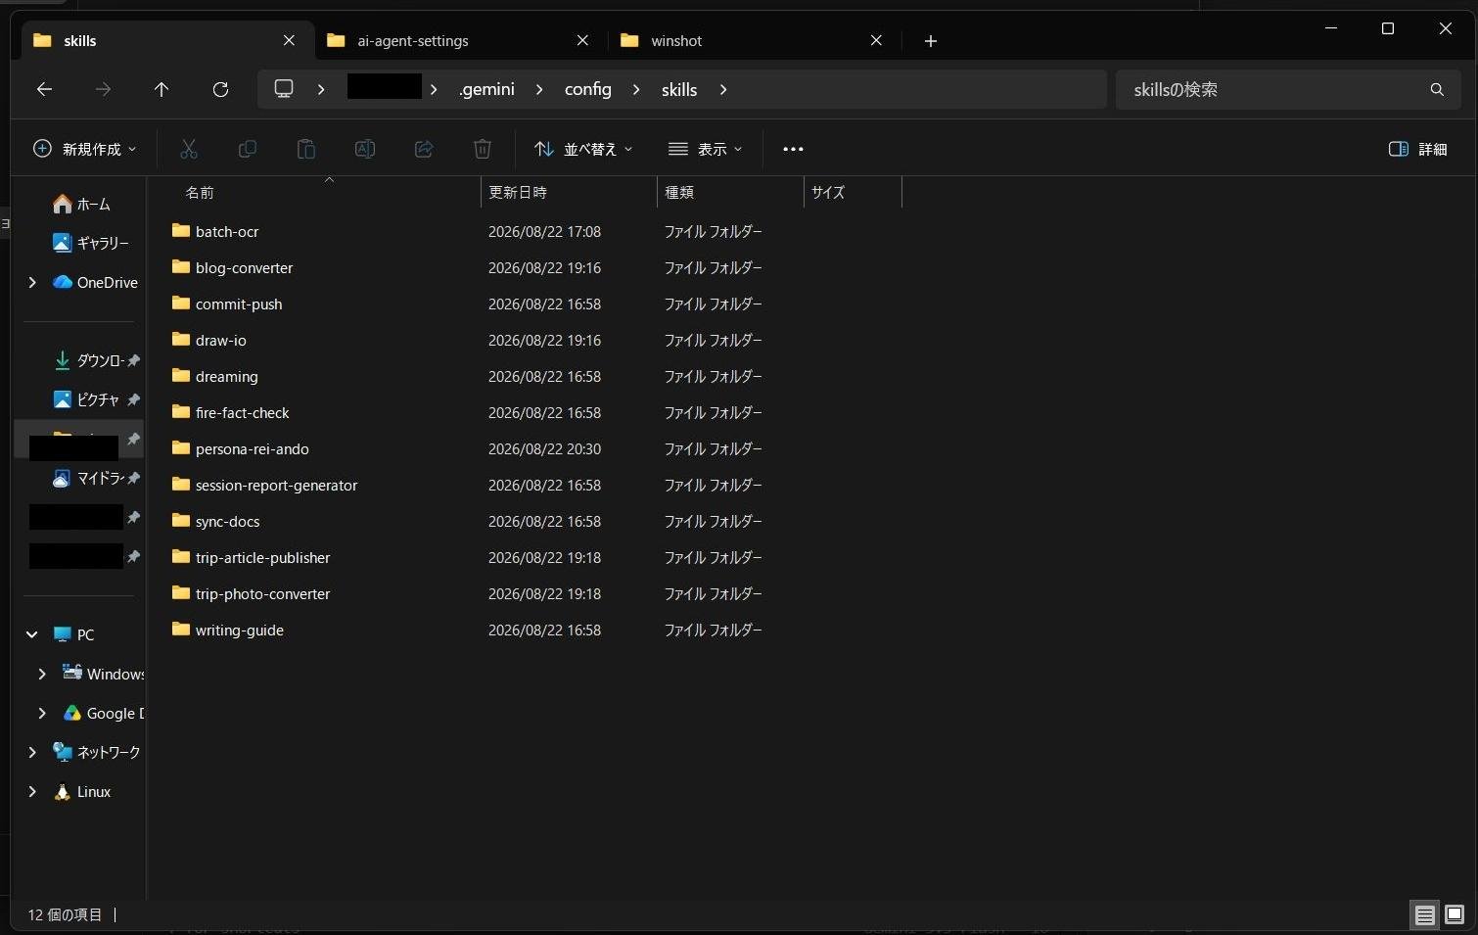Collapse the PC tree node chevron
The height and width of the screenshot is (935, 1478).
click(x=32, y=634)
